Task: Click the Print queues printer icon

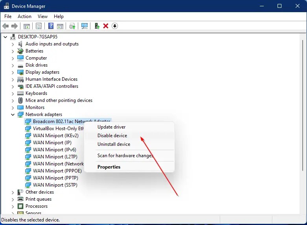Action: 20,199
